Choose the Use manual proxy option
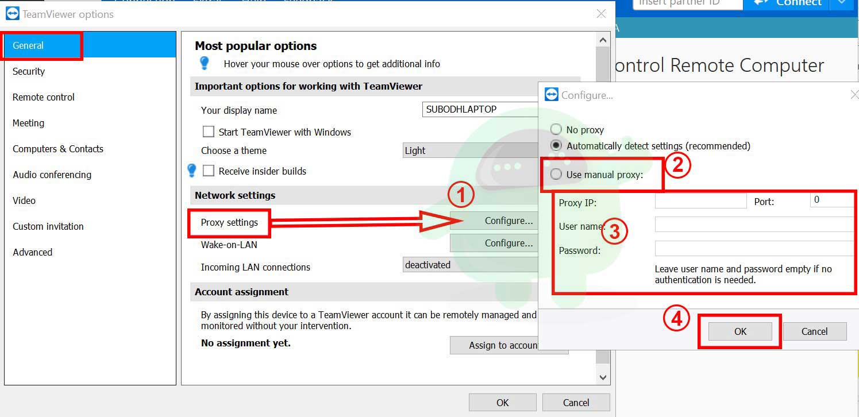The width and height of the screenshot is (859, 417). pos(556,174)
